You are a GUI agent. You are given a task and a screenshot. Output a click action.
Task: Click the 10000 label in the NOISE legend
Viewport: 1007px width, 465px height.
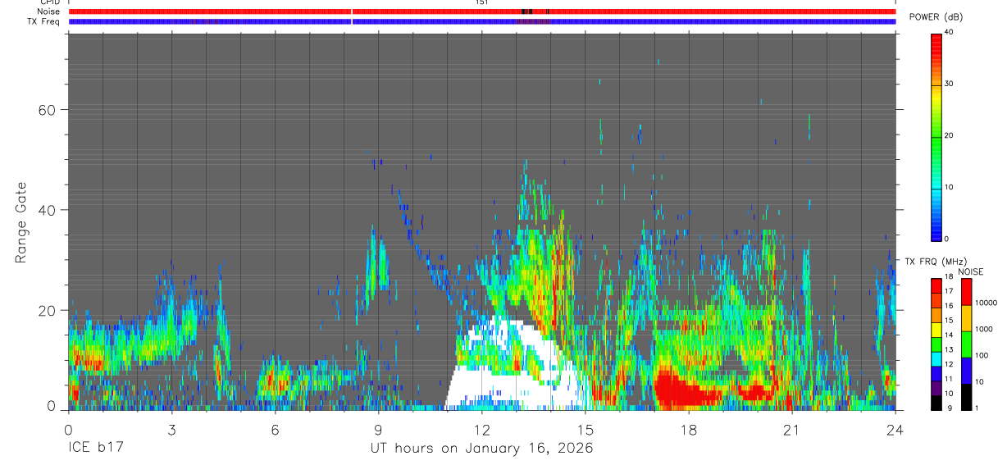coord(986,303)
